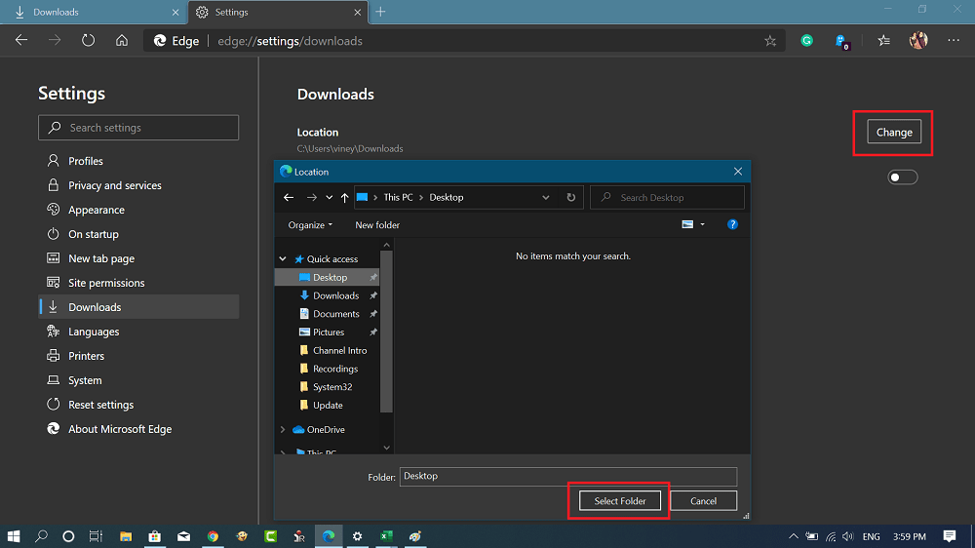Click the Search Desktop field
The width and height of the screenshot is (975, 548).
(x=667, y=197)
